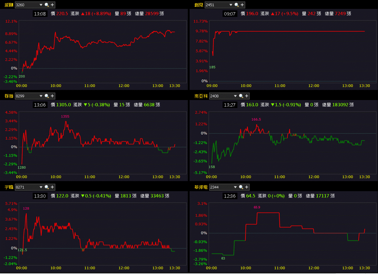The height and width of the screenshot is (274, 378).
Task: Click the 13:27 time box
Action: click(230, 105)
